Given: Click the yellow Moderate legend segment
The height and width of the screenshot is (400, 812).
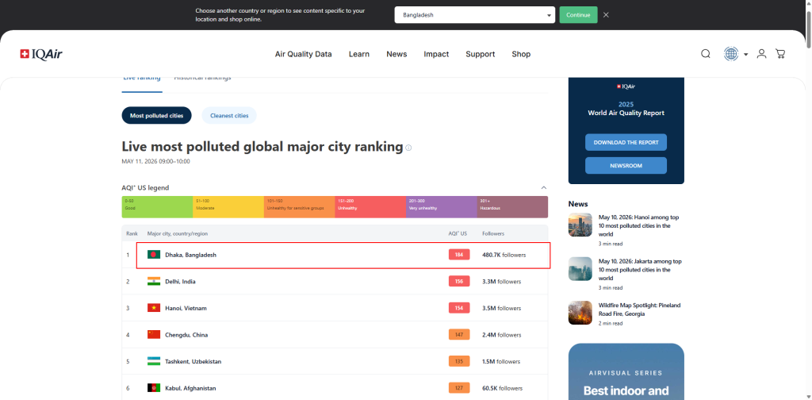Looking at the screenshot, I should click(228, 206).
